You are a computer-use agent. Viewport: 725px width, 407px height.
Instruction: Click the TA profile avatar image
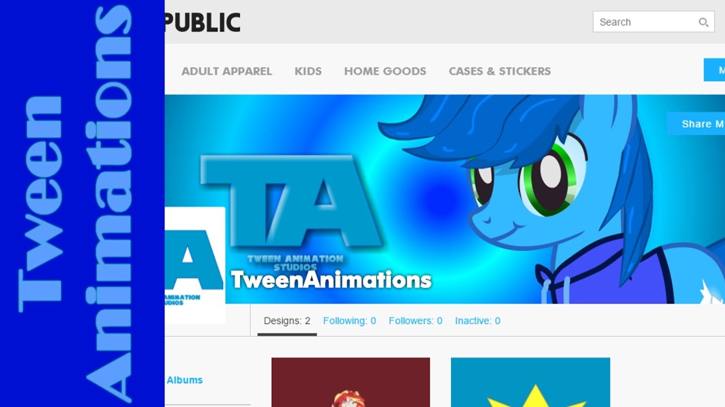click(x=195, y=265)
